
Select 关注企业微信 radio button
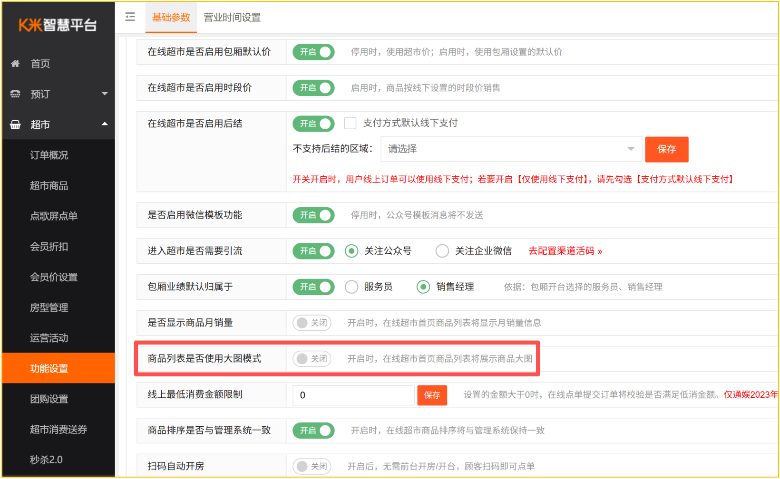442,250
